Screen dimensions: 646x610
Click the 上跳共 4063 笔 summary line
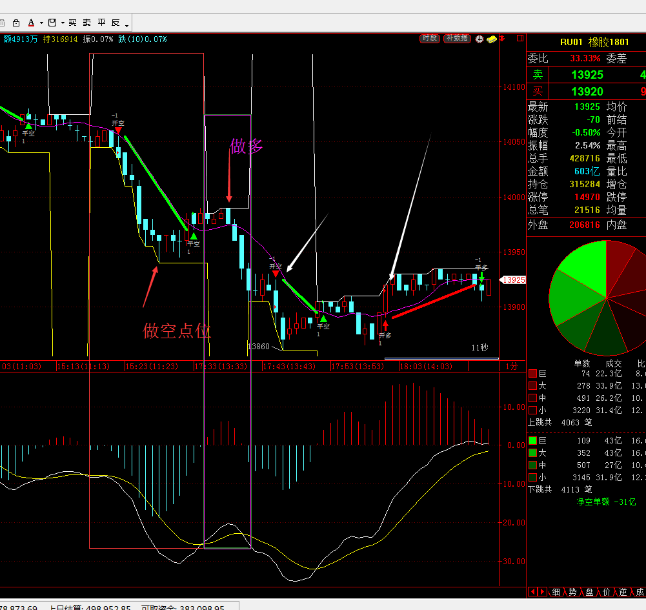[x=560, y=422]
